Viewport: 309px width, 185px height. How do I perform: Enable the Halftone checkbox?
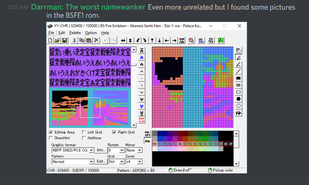point(84,138)
